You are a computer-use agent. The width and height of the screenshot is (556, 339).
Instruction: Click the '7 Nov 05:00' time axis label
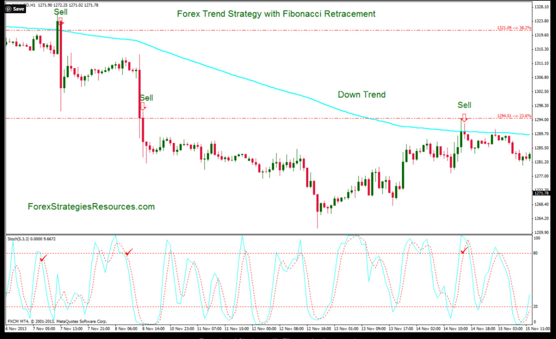[43, 329]
